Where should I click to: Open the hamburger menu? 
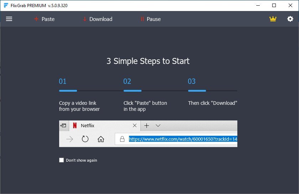tap(9, 19)
